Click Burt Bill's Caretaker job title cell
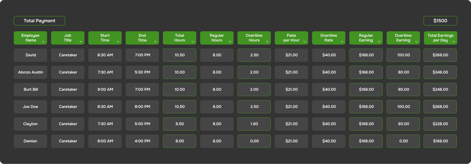 click(x=68, y=89)
